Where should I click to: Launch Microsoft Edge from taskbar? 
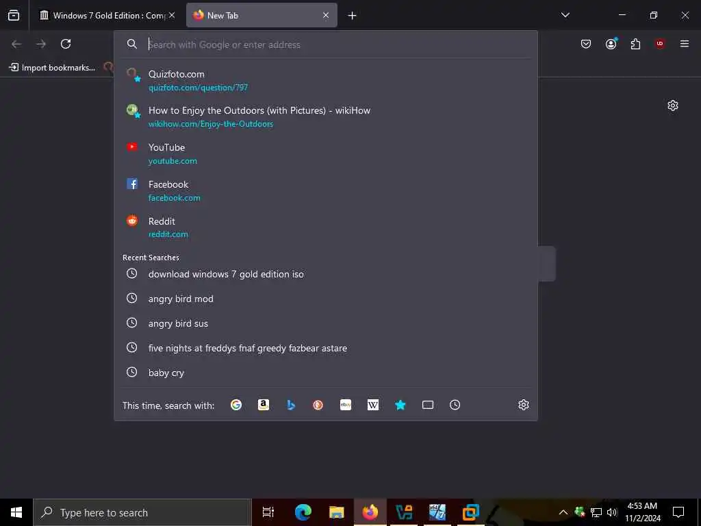303,512
